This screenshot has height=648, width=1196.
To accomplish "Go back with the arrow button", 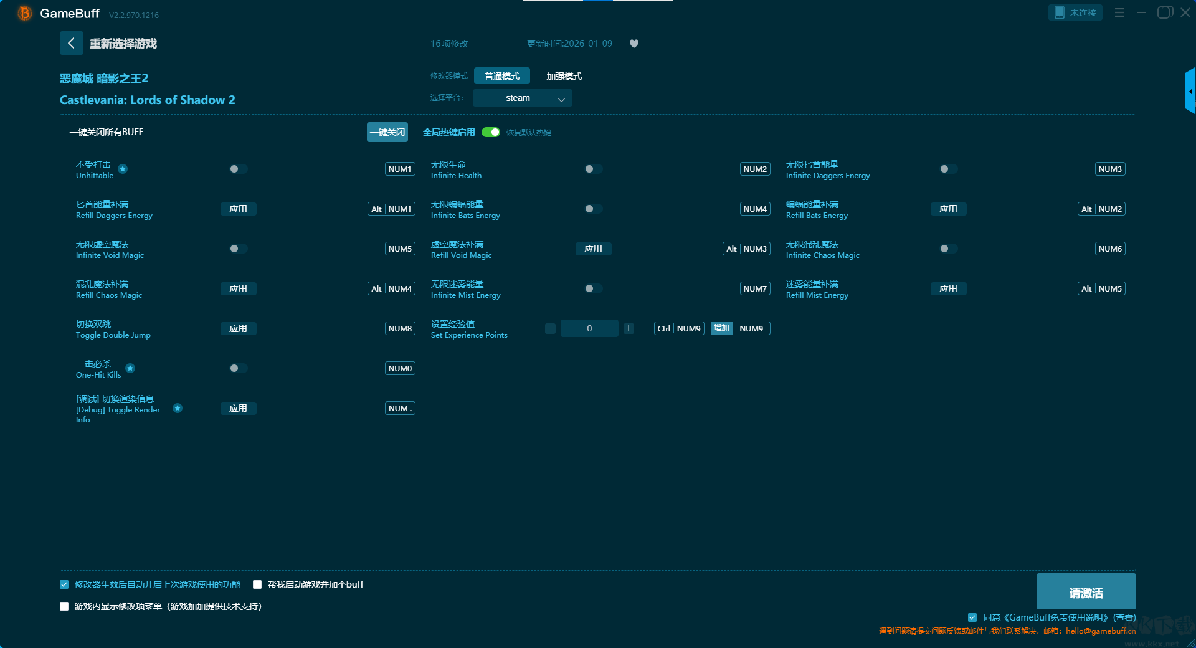I will (x=72, y=43).
